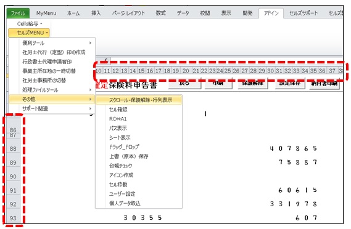Expand the 便利ツール submenu arrow
Viewport: 351px width, 229px height.
click(90, 42)
